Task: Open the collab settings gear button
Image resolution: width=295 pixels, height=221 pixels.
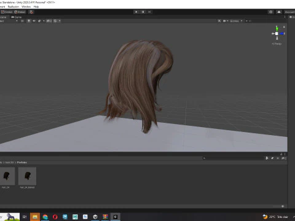Action: click(x=271, y=12)
